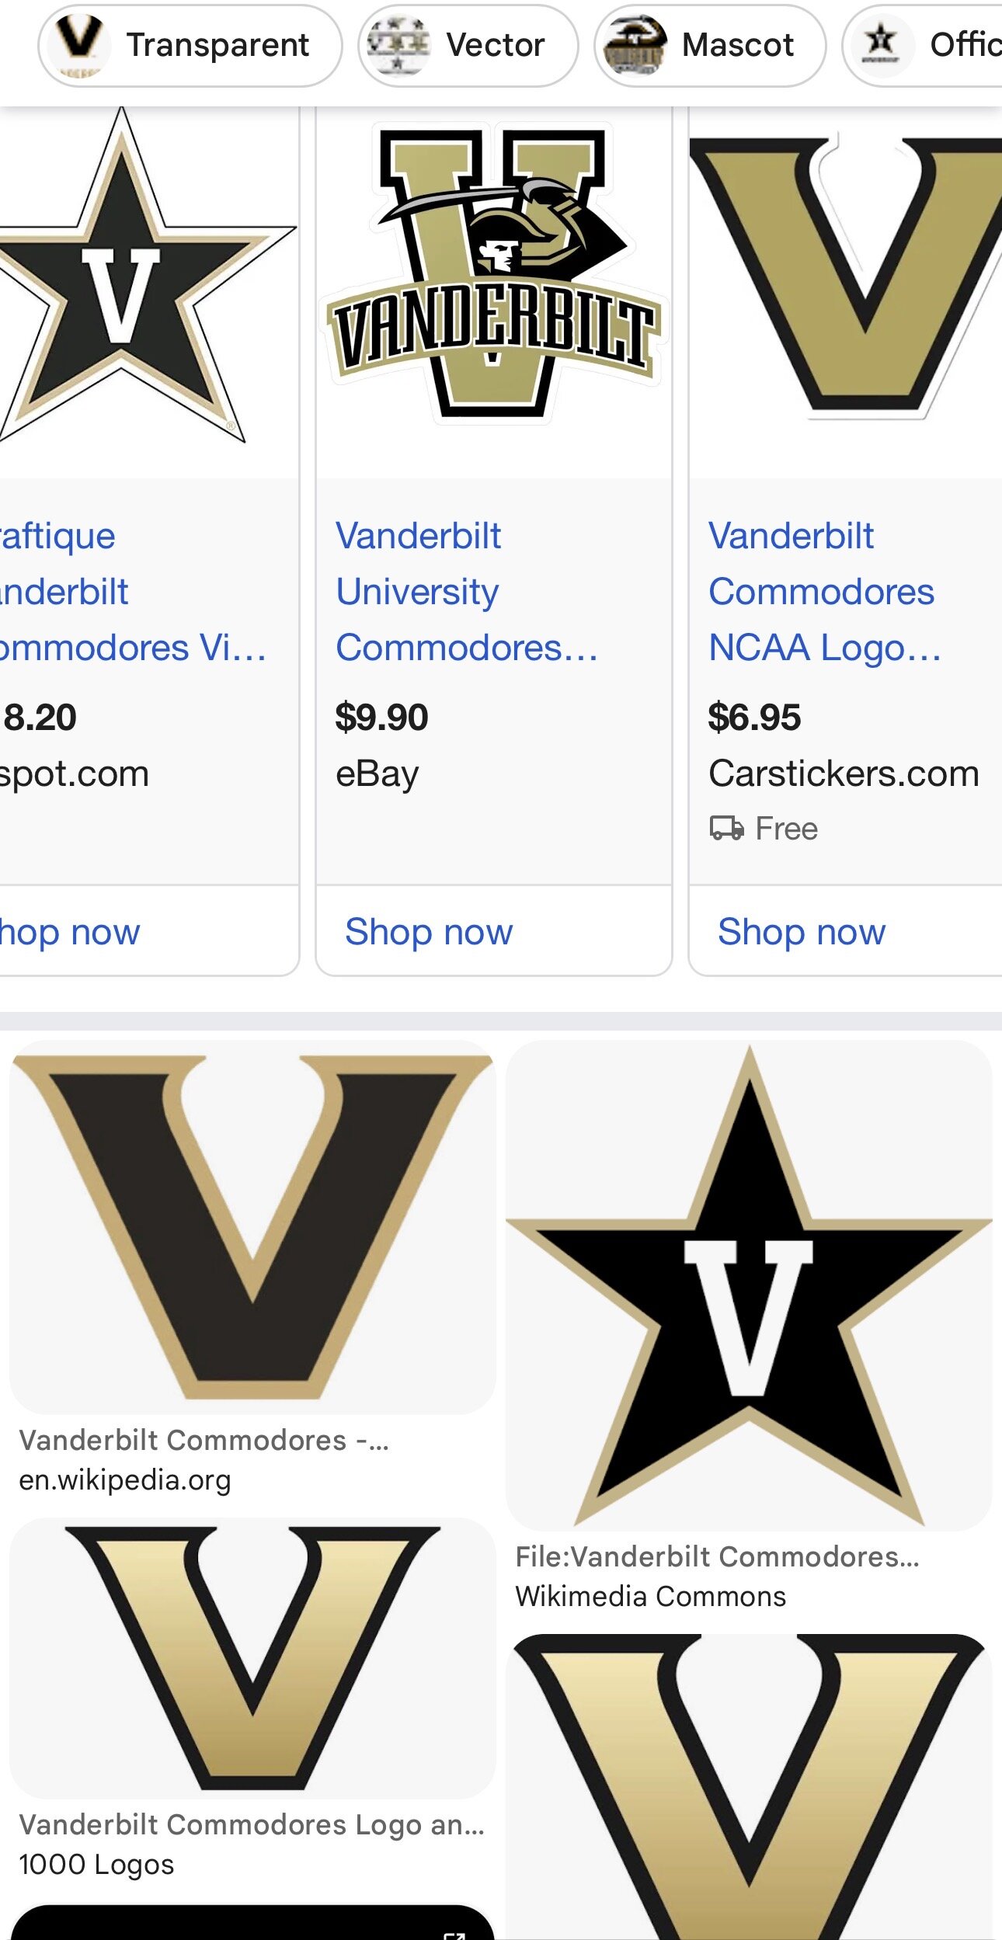
Task: Open the Wikipedia black V logo image
Action: [x=252, y=1227]
